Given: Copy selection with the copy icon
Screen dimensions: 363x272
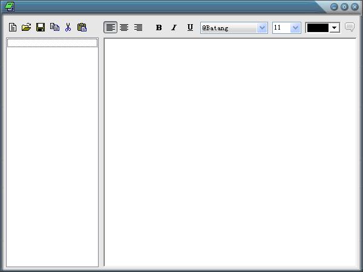Looking at the screenshot, I should pyautogui.click(x=54, y=27).
